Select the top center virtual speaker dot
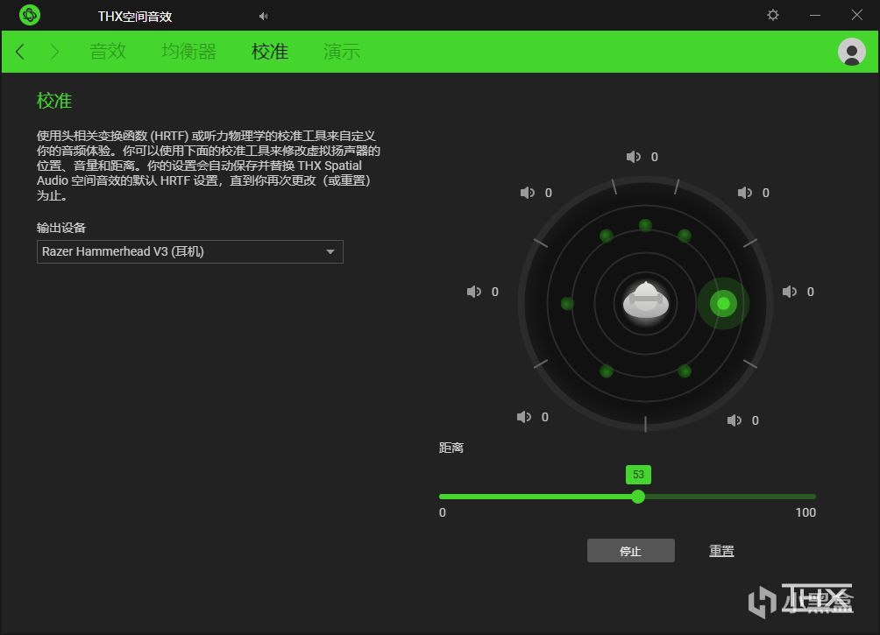 tap(645, 225)
